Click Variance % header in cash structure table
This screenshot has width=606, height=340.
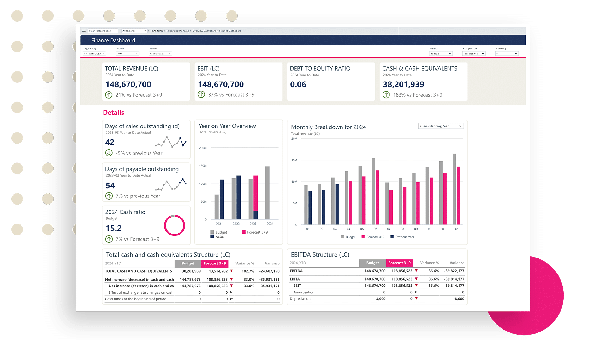pyautogui.click(x=245, y=263)
